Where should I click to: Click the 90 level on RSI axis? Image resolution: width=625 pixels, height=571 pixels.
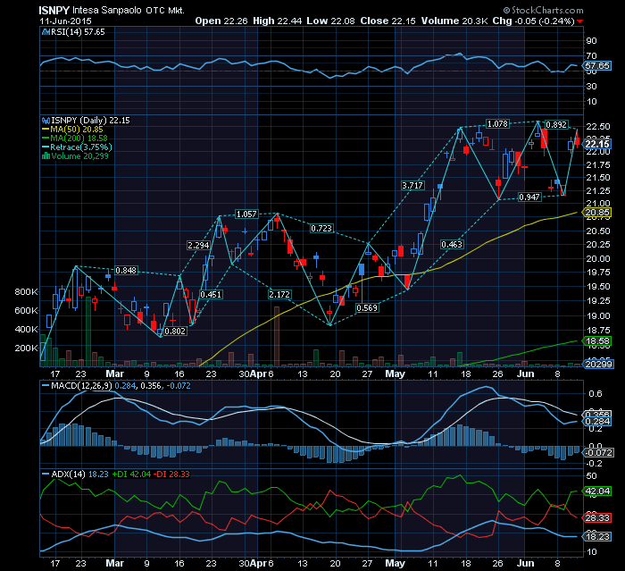(x=591, y=41)
